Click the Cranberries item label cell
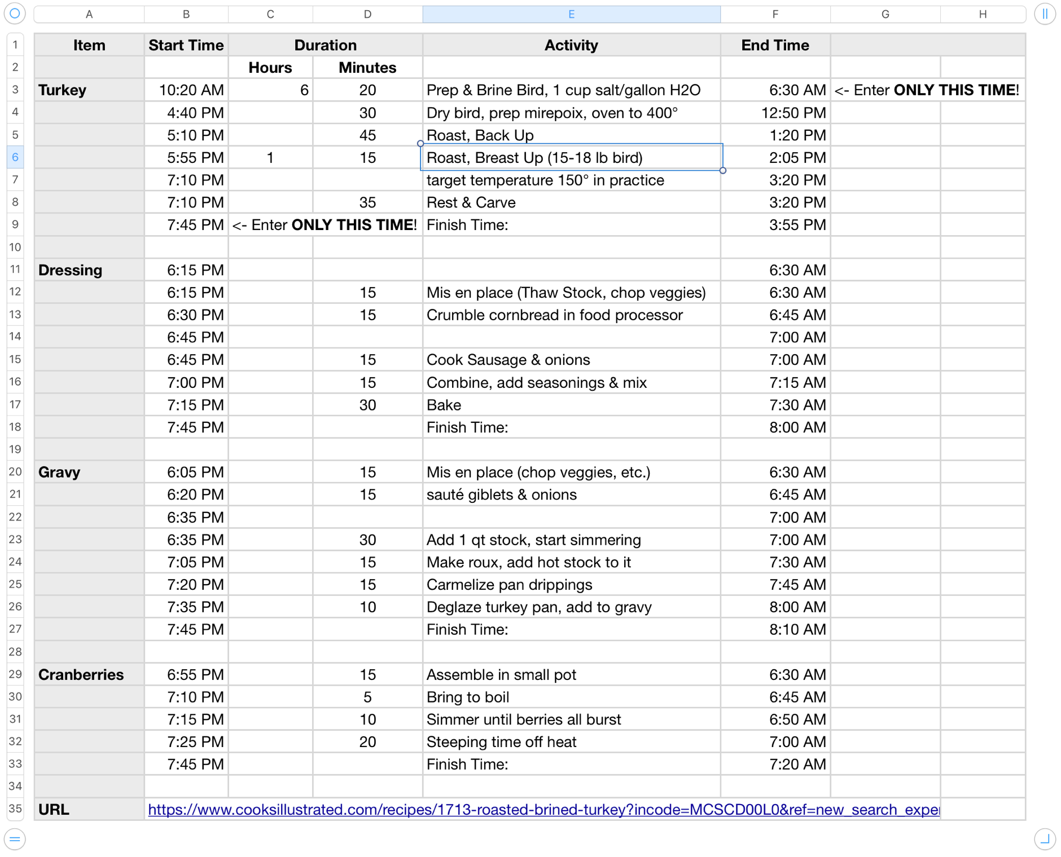 point(89,674)
